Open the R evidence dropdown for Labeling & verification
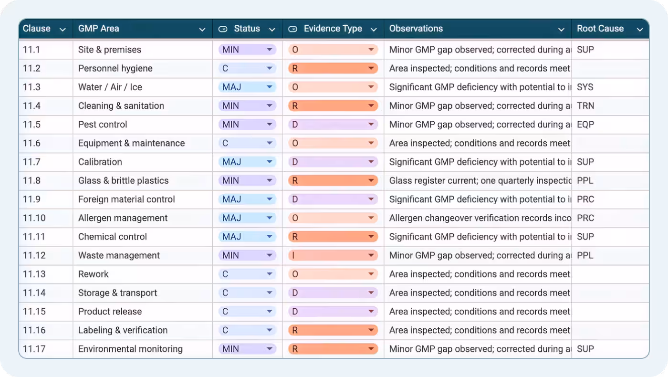This screenshot has height=377, width=668. point(373,330)
